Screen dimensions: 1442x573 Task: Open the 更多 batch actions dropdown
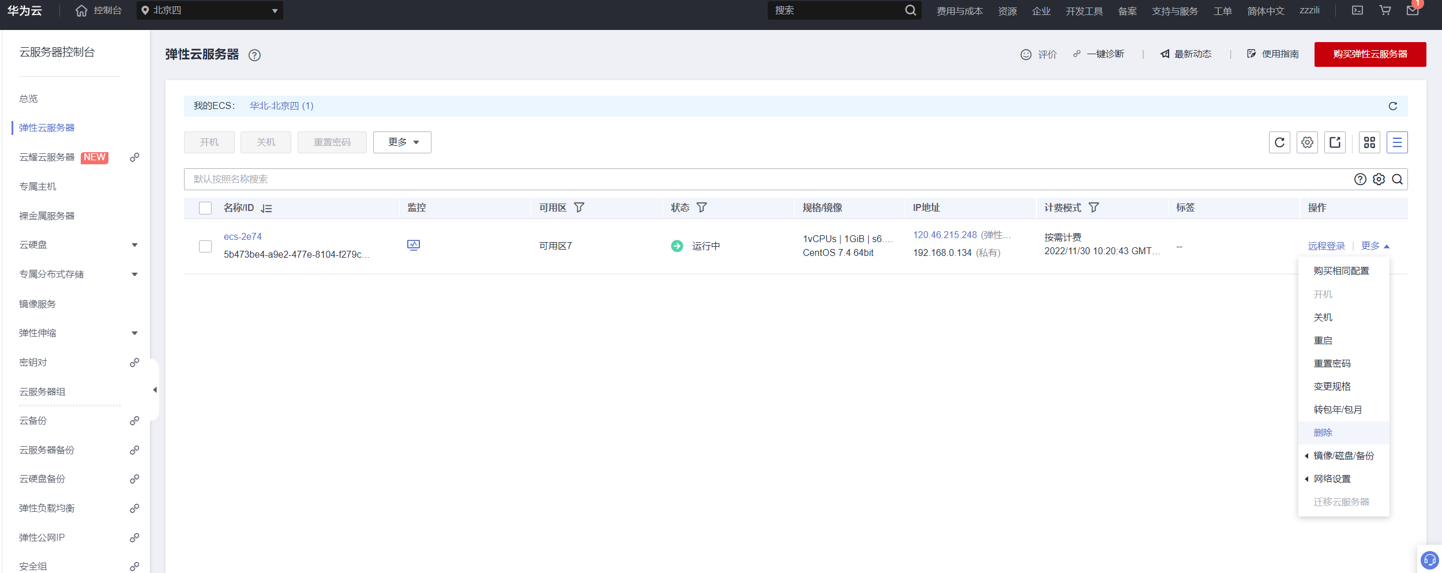(x=402, y=142)
